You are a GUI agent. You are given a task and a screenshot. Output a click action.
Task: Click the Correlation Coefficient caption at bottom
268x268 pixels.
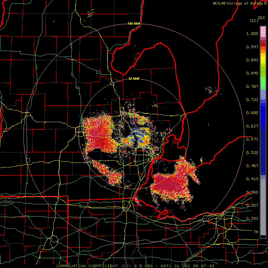click(x=135, y=266)
